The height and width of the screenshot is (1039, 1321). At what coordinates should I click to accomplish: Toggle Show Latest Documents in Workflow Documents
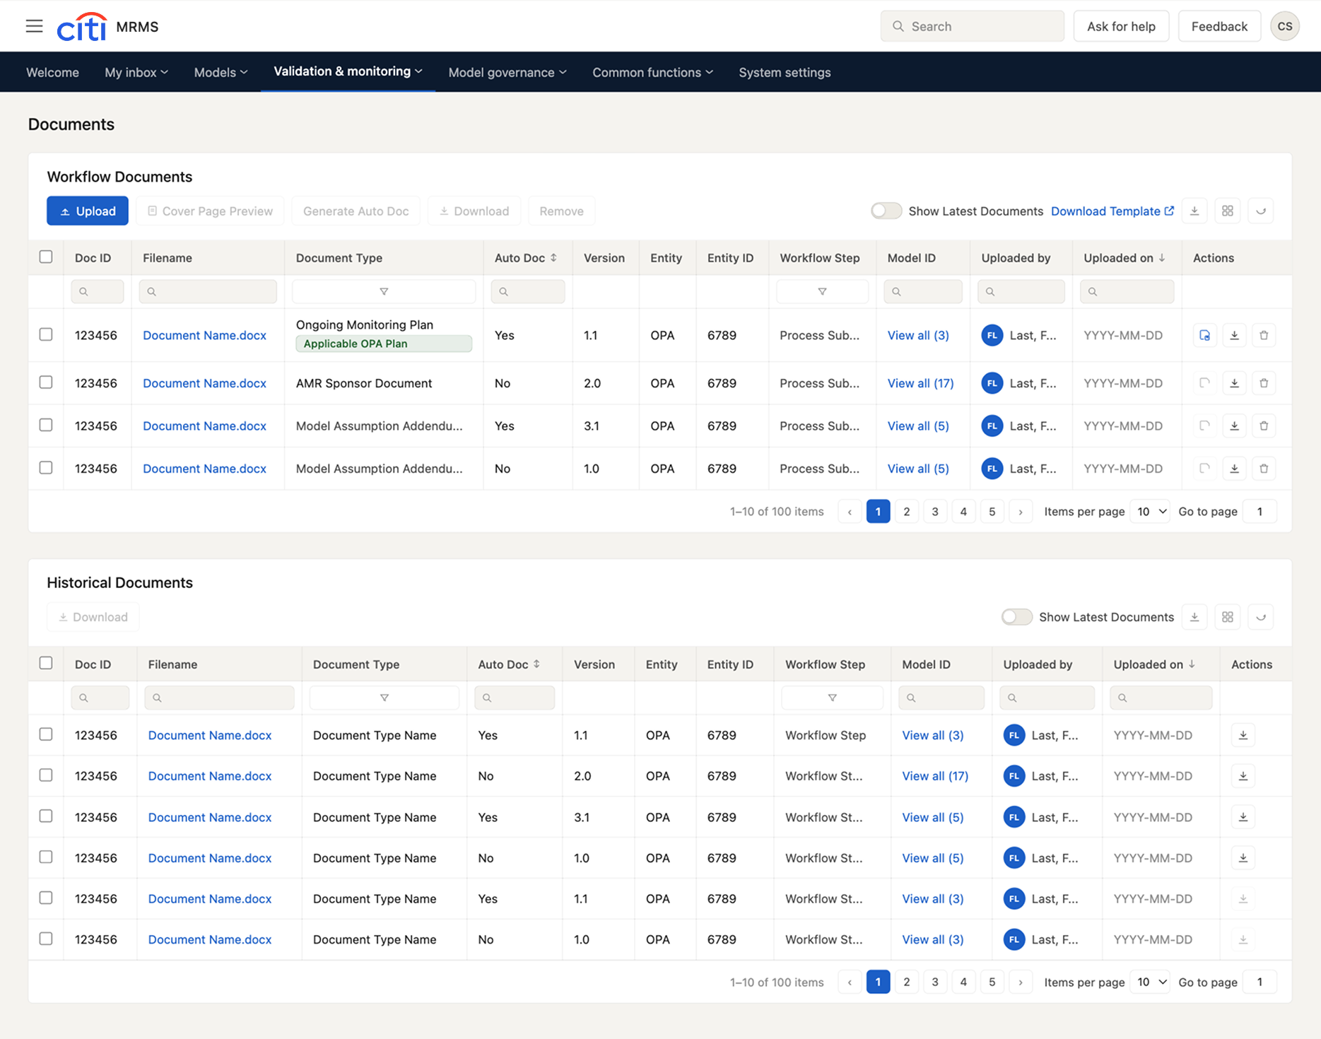886,211
